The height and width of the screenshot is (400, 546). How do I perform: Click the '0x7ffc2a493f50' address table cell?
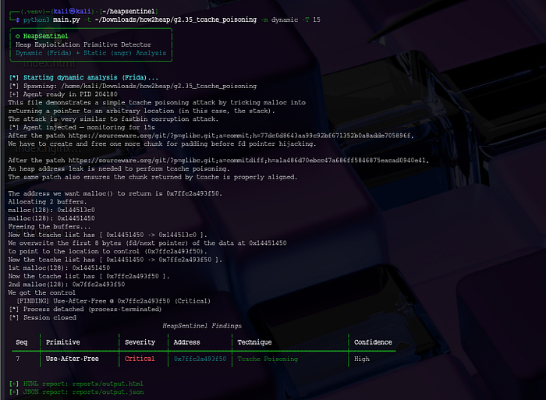200,359
